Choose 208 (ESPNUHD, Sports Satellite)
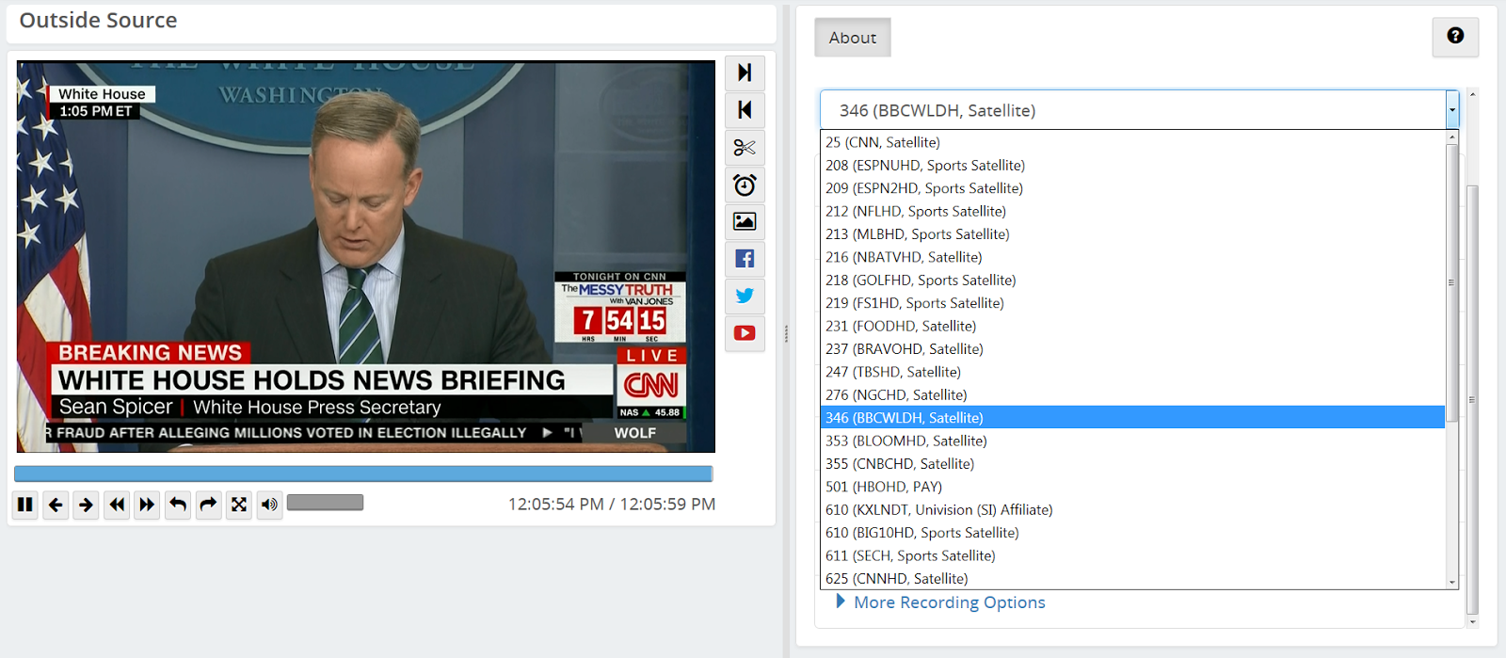 [x=1132, y=165]
